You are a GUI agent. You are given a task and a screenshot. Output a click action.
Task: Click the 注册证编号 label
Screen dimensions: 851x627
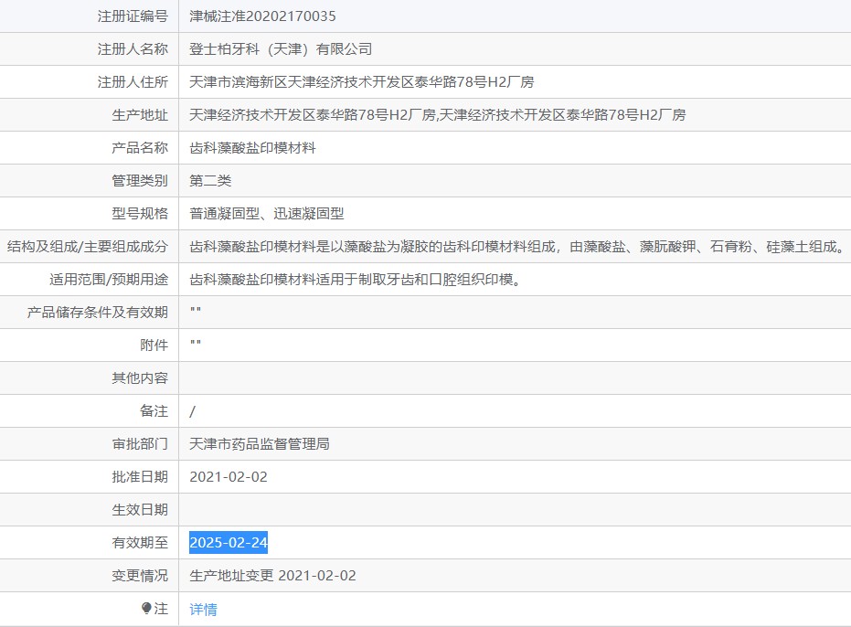click(133, 16)
